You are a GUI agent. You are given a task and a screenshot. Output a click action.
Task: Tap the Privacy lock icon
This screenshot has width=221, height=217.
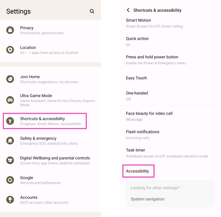point(10,30)
